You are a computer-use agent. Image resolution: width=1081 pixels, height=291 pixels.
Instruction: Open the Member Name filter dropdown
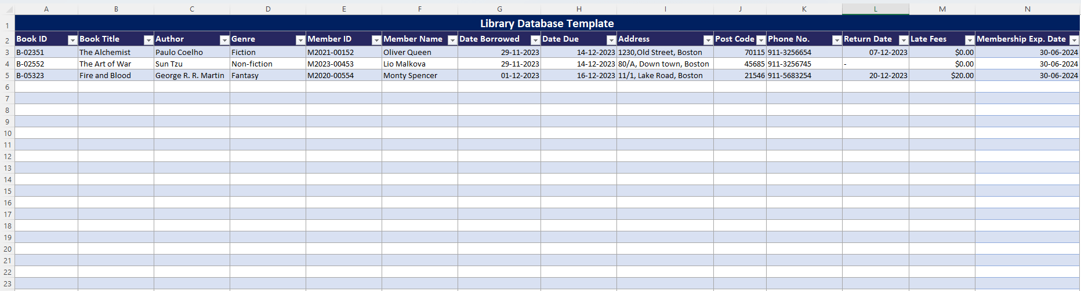coord(452,40)
